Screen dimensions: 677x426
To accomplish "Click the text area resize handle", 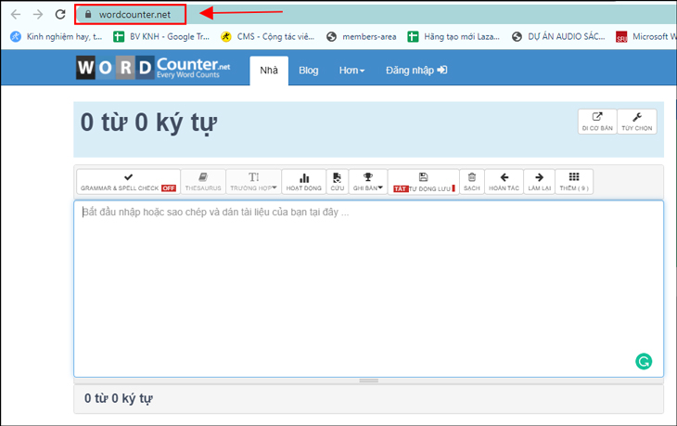I will [x=369, y=381].
